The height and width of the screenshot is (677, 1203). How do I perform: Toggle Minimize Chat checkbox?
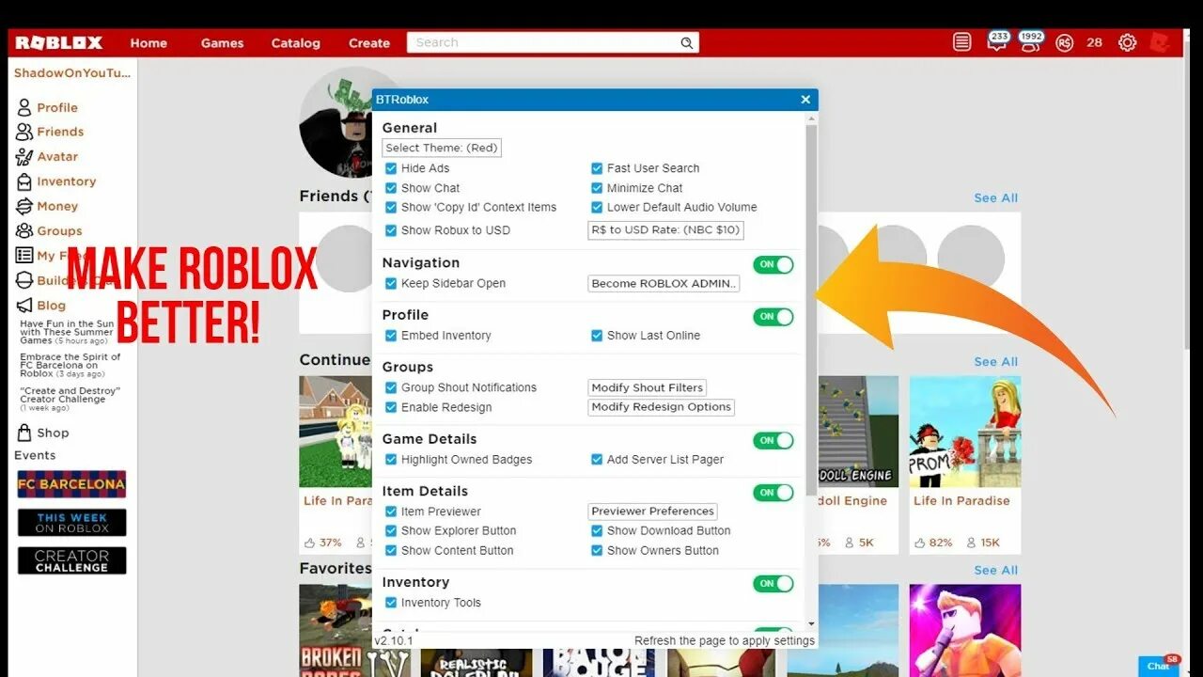pyautogui.click(x=597, y=188)
